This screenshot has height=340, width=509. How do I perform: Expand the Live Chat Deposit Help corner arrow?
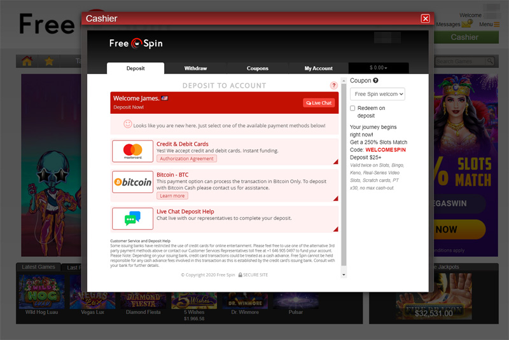(336, 229)
